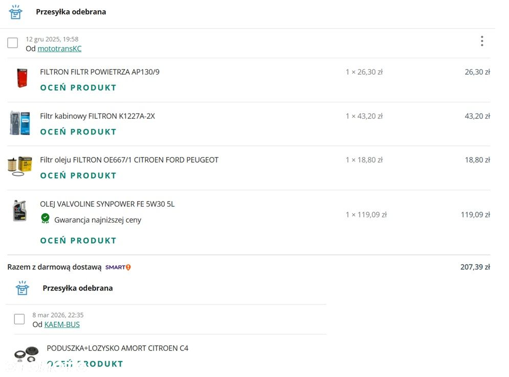The height and width of the screenshot is (377, 509).
Task: Rate the oil filter OE667/1 product
Action: pyautogui.click(x=78, y=175)
